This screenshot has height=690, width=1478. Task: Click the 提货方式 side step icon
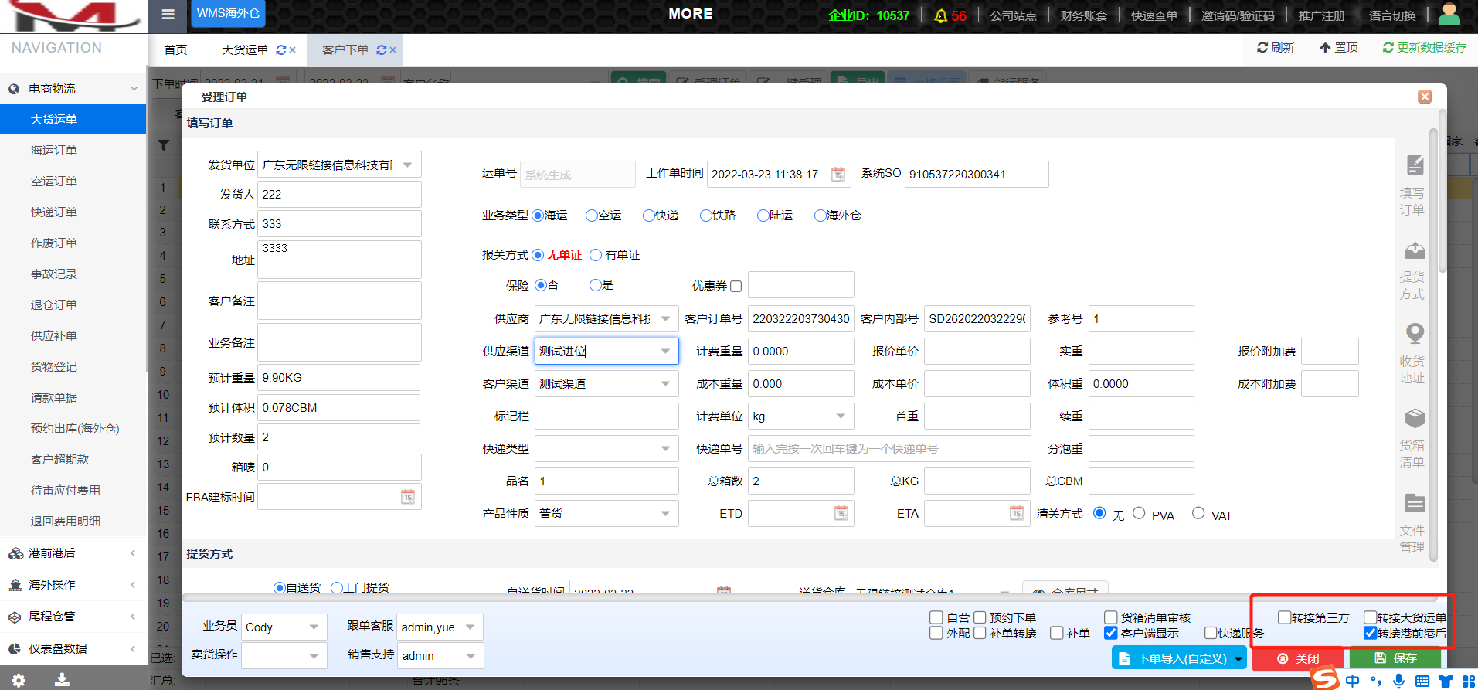pyautogui.click(x=1415, y=250)
